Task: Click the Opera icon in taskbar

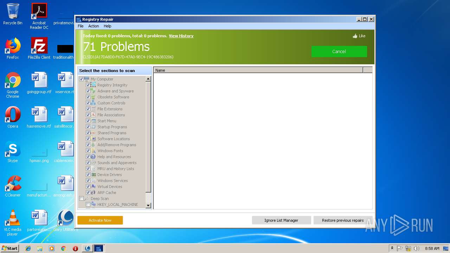Action: pyautogui.click(x=75, y=248)
